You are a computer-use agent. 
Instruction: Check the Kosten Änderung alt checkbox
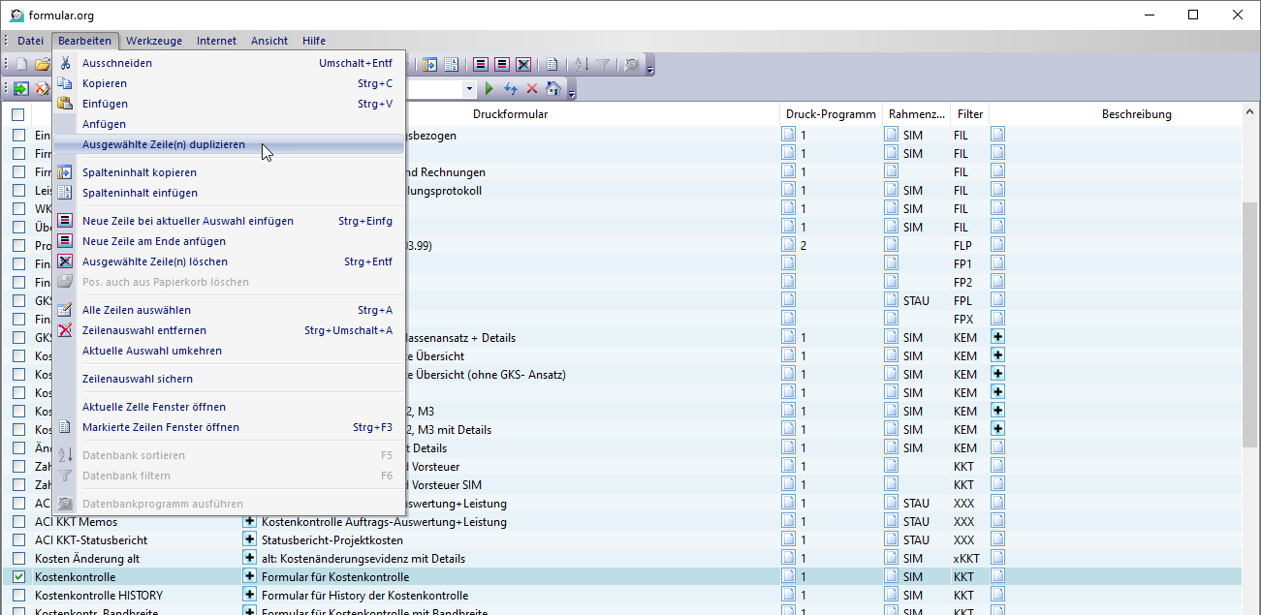point(18,559)
